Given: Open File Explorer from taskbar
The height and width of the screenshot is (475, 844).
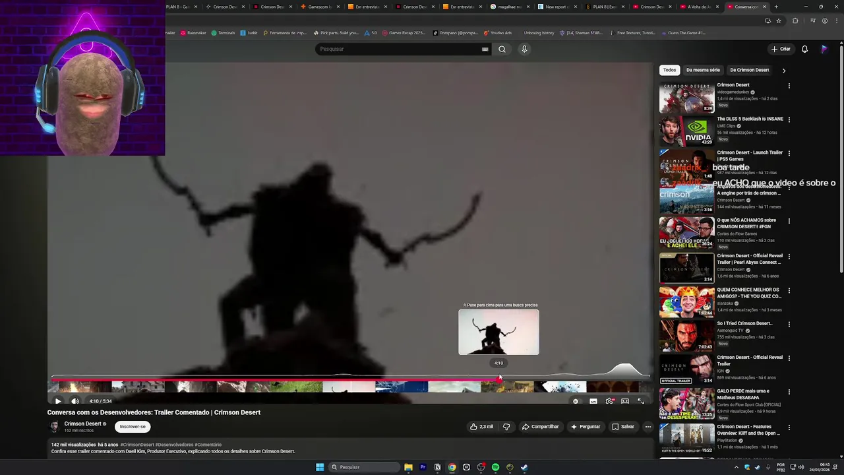Looking at the screenshot, I should 409,467.
